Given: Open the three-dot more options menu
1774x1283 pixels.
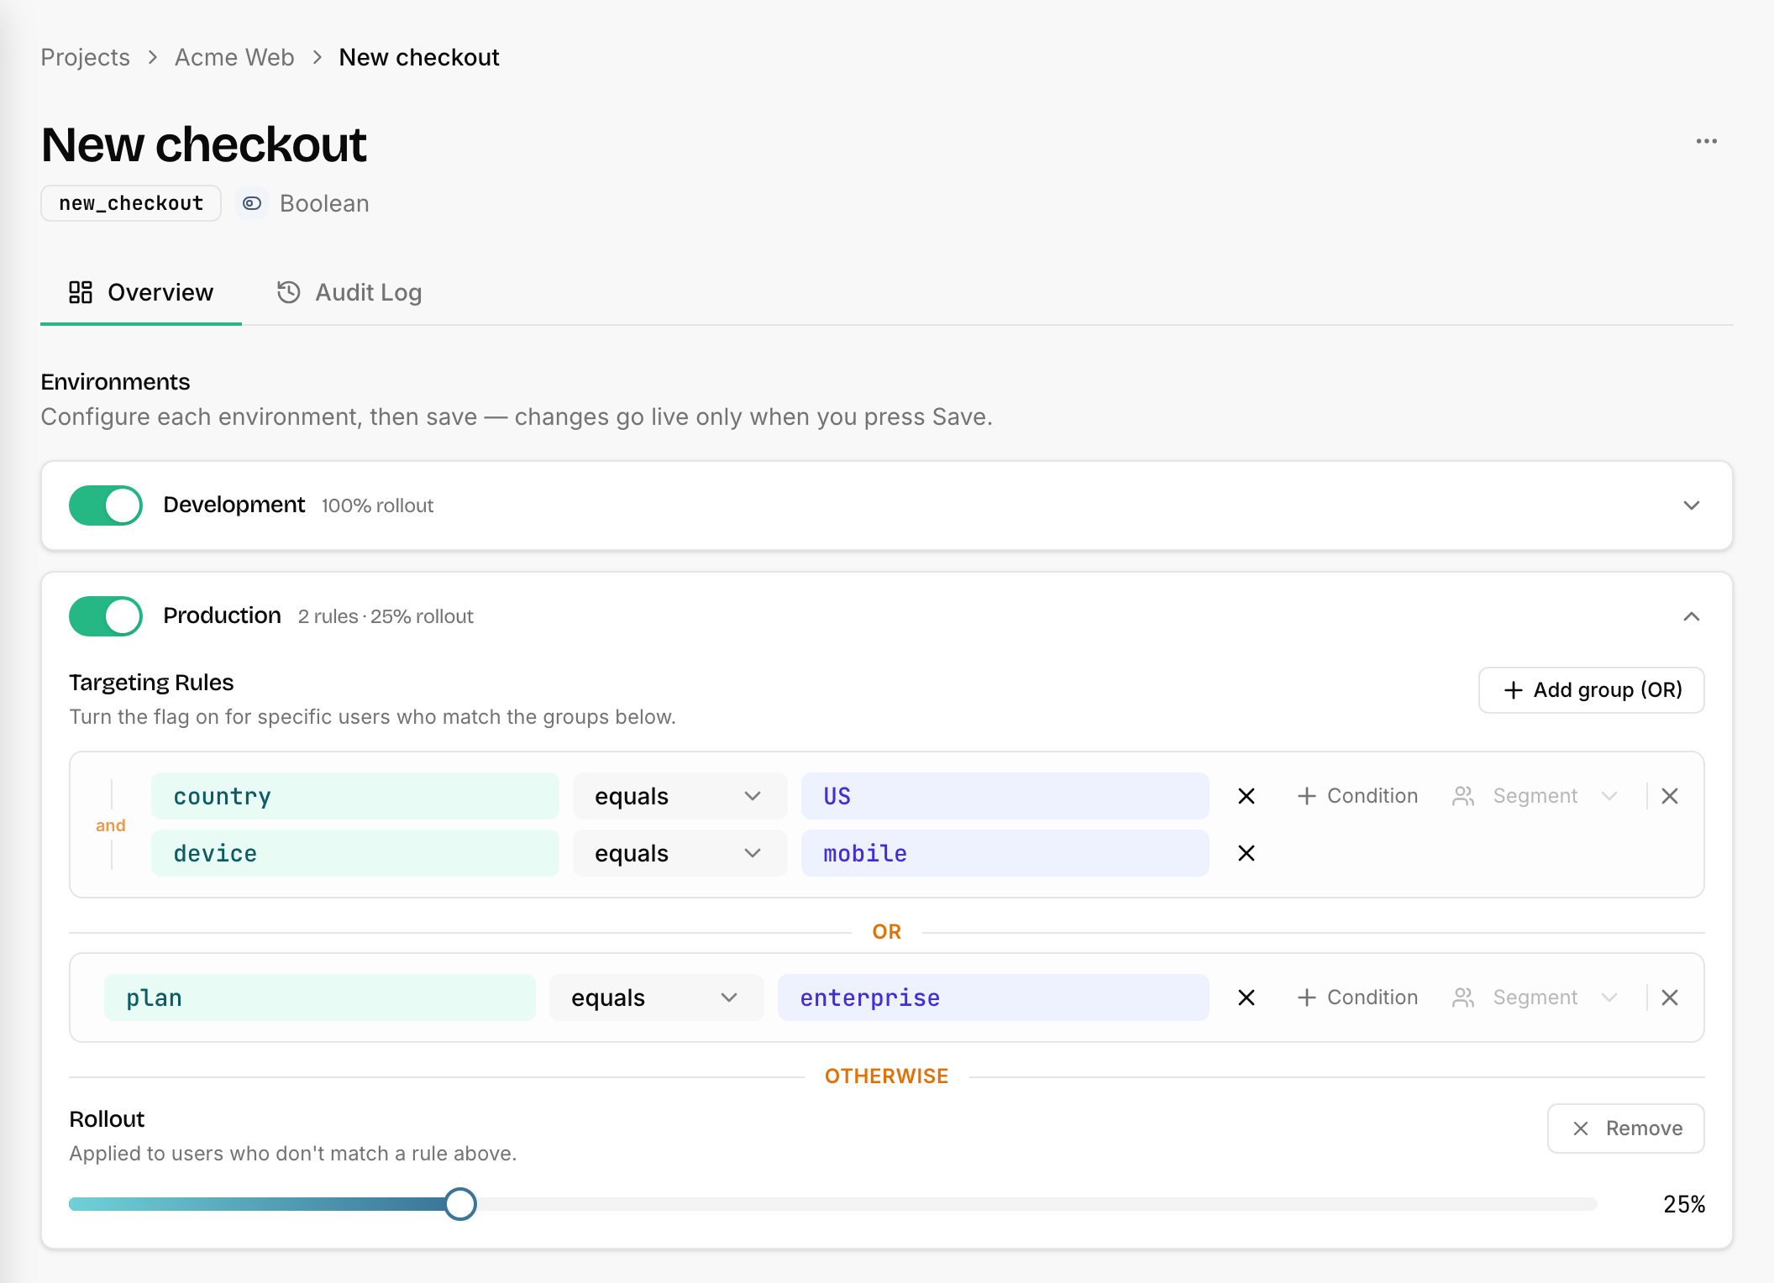Looking at the screenshot, I should tap(1706, 141).
